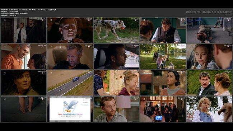Click the thumbnail of the crowd holding a phone
This screenshot has height=131, width=233.
(x=163, y=109)
